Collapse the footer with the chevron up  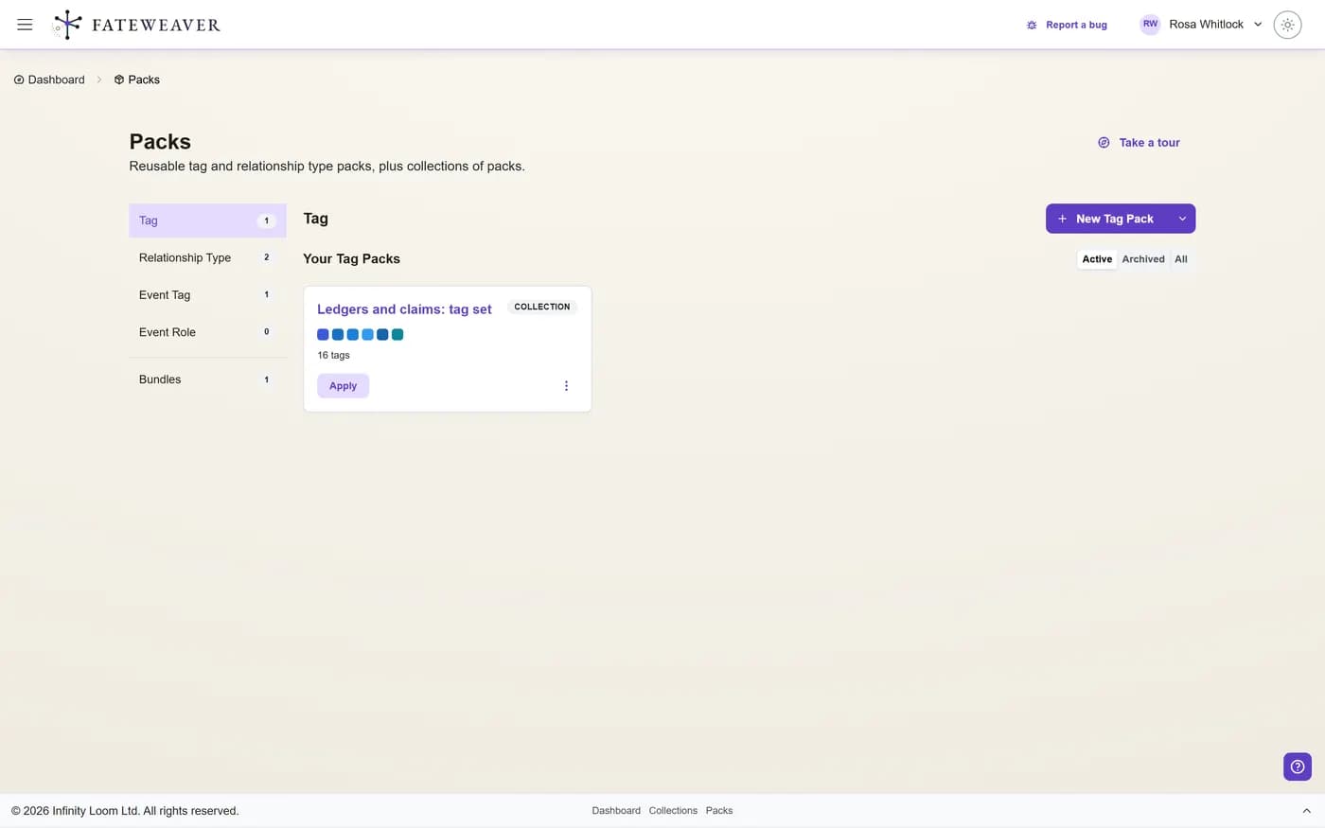1306,811
